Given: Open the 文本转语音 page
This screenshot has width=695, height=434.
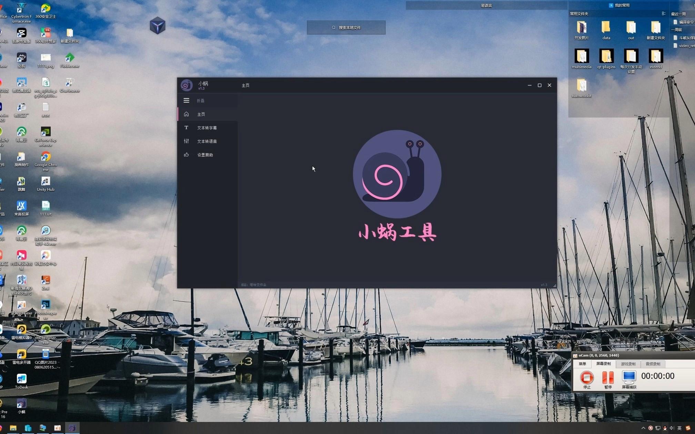Looking at the screenshot, I should click(x=208, y=141).
